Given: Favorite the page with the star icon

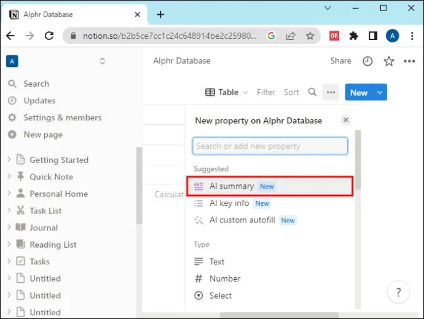Looking at the screenshot, I should coord(388,61).
